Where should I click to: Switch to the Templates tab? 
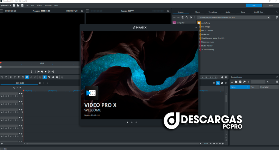coord(213,12)
